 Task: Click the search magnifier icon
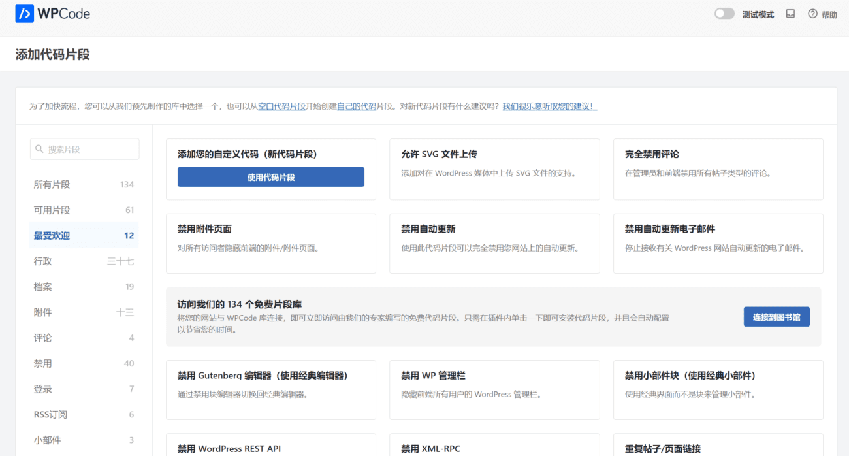pos(39,149)
